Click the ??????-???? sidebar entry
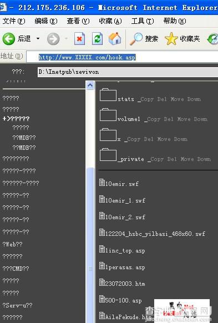Screen dimensions: 218x323 (21, 183)
